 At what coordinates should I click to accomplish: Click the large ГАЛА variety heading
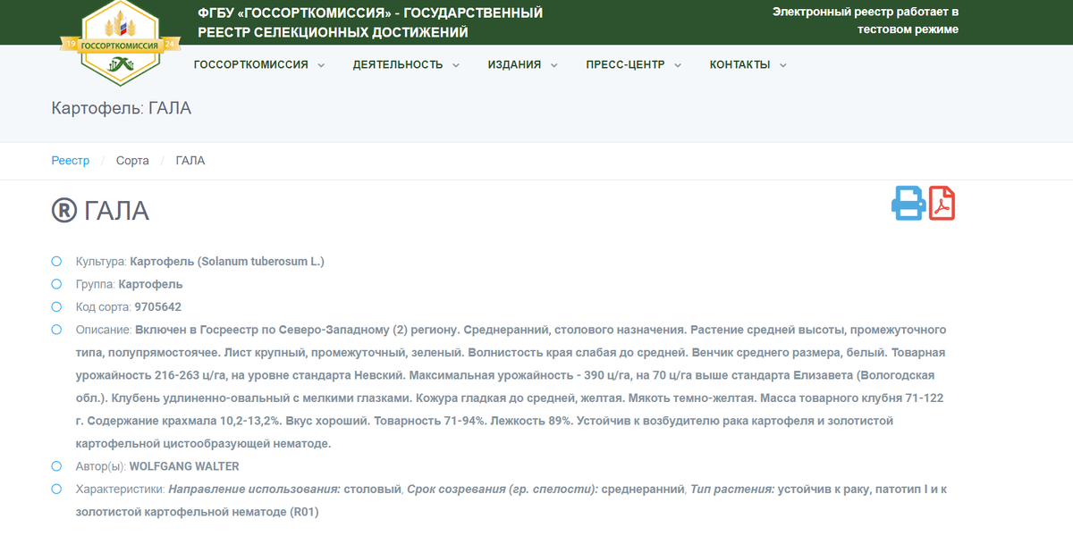point(116,211)
